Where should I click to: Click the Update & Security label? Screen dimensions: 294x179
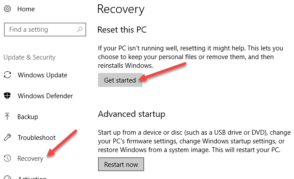[30, 57]
